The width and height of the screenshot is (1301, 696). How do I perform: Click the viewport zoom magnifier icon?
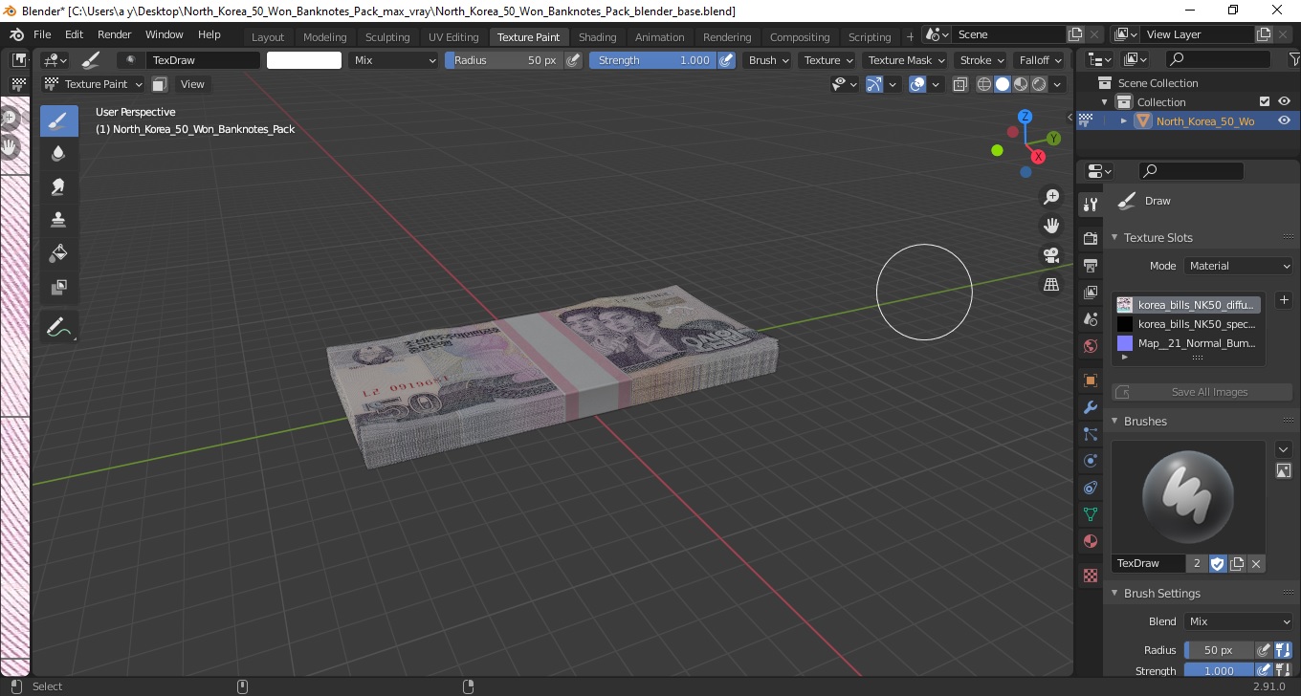1051,197
